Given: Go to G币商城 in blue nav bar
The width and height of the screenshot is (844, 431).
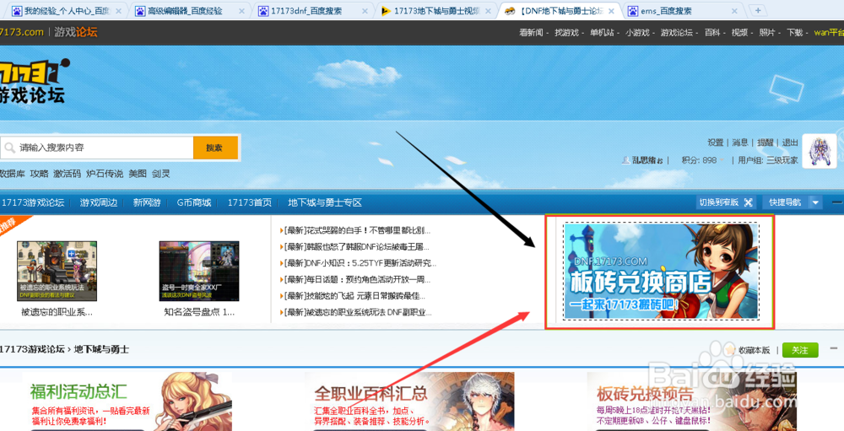Looking at the screenshot, I should coord(194,203).
